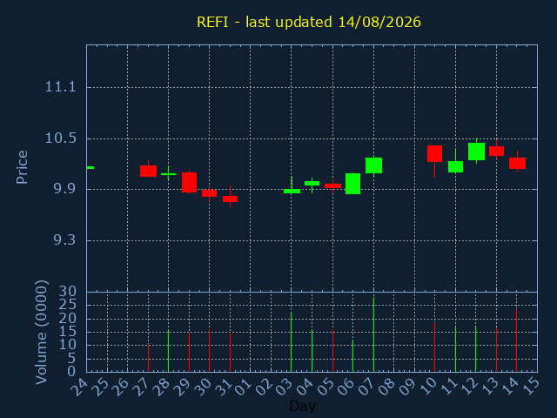Click the red candlestick on day 29
557x418 pixels.
[190, 182]
